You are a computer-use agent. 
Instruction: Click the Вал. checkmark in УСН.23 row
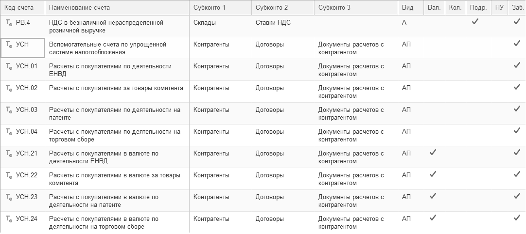433,196
